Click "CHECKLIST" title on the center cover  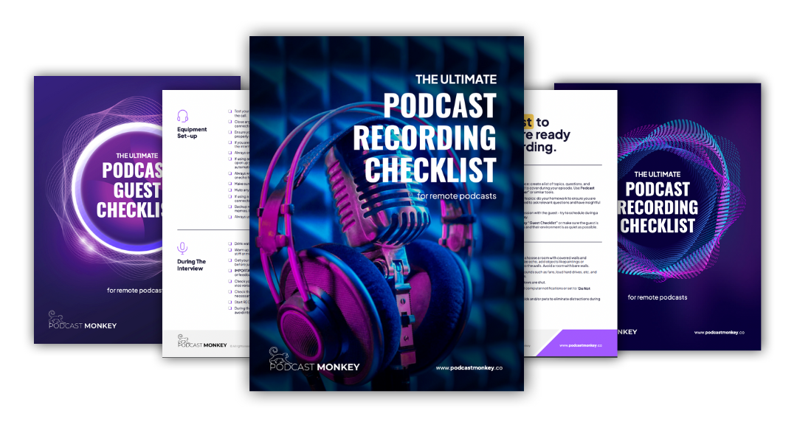click(430, 170)
